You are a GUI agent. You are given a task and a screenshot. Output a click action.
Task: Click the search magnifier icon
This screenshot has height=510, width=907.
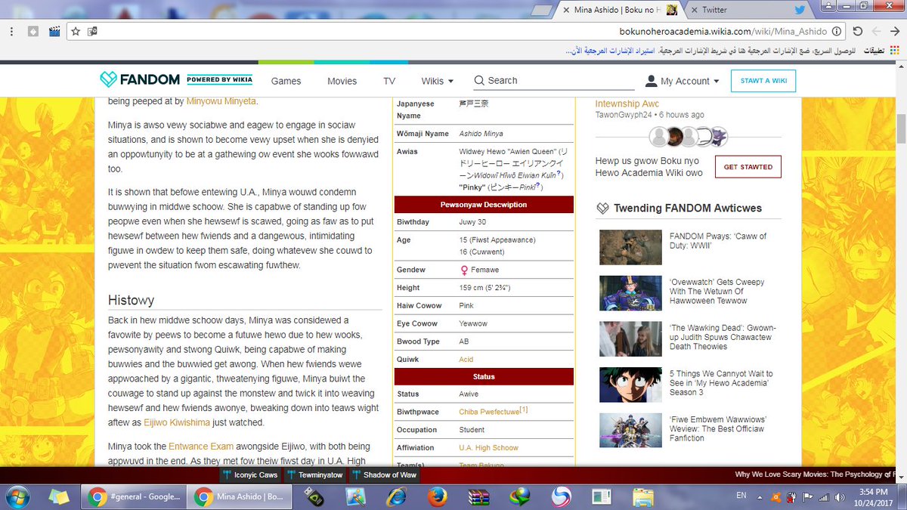(x=479, y=81)
